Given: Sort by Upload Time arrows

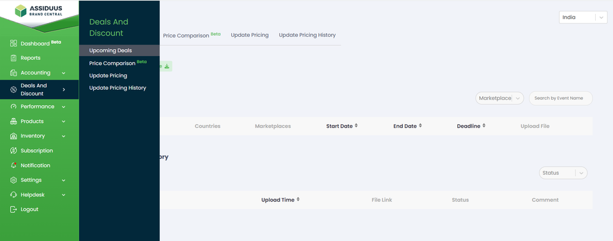Looking at the screenshot, I should (298, 200).
